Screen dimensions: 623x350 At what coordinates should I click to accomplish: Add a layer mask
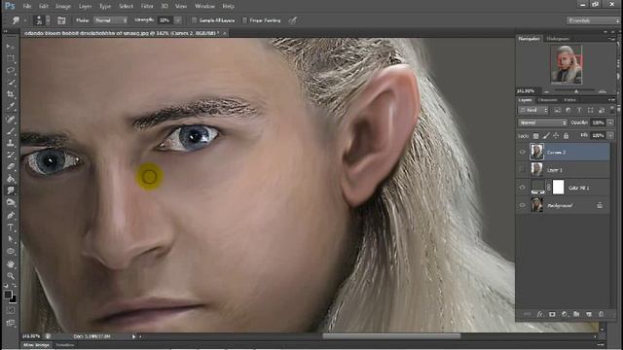coord(552,314)
